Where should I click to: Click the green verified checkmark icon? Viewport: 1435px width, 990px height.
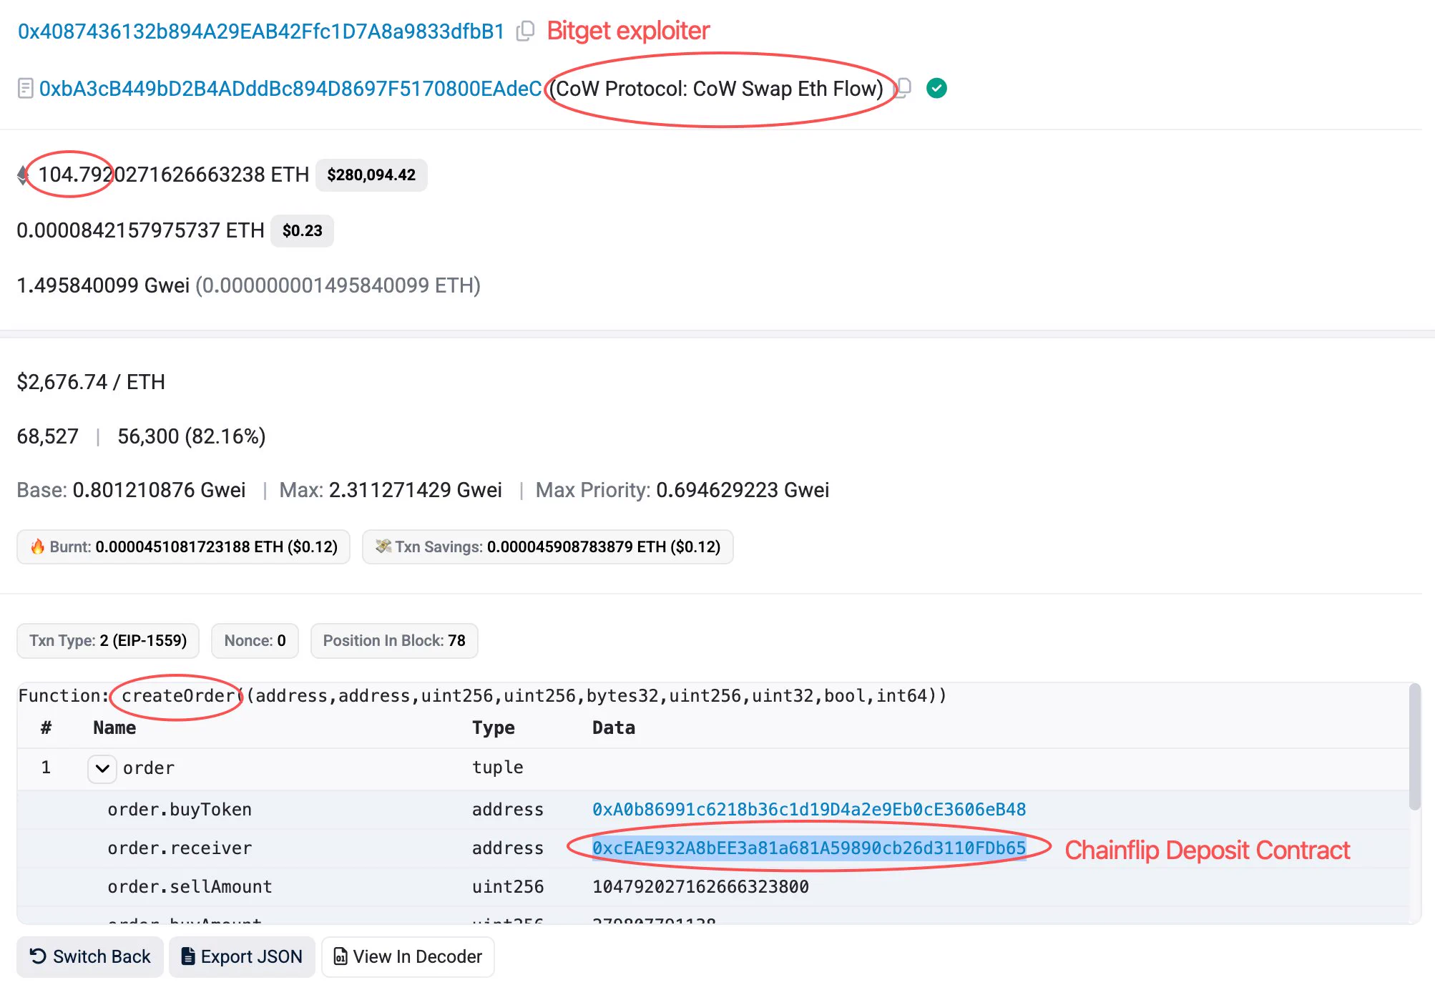936,88
